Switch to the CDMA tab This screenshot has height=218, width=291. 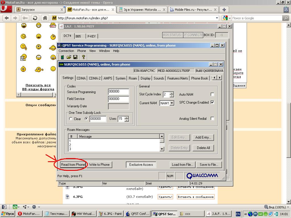(x=81, y=78)
